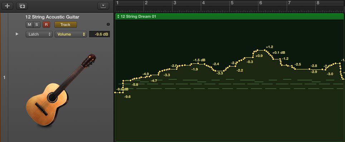Toggle record enable R button
Image resolution: width=345 pixels, height=142 pixels.
point(46,25)
